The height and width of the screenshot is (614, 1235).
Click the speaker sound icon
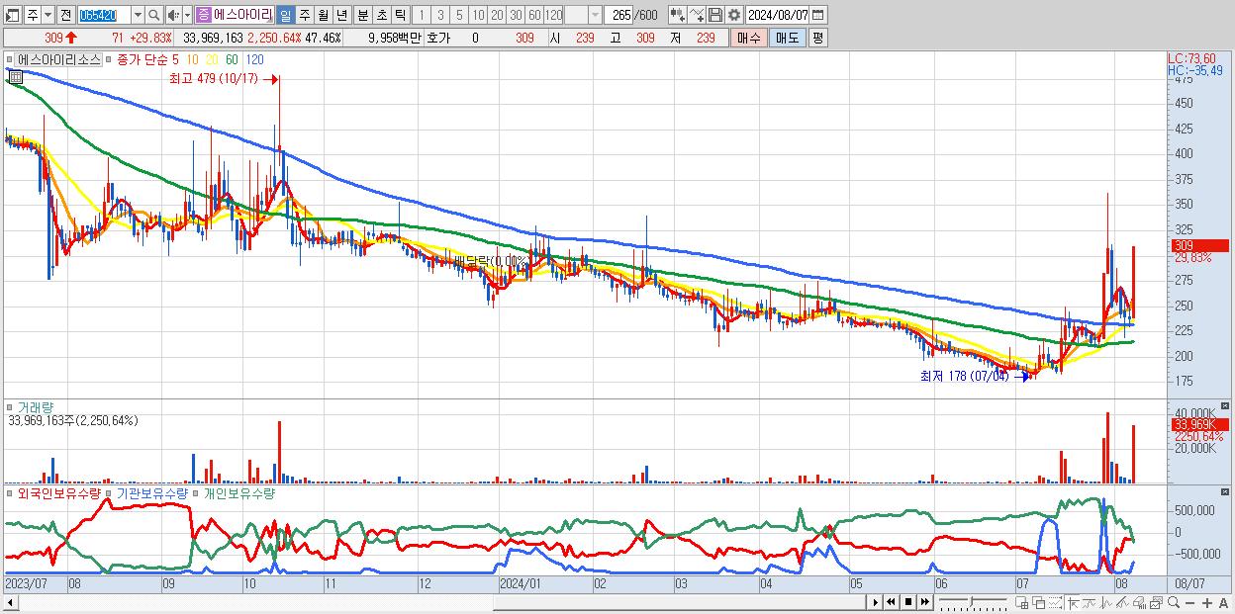point(173,15)
